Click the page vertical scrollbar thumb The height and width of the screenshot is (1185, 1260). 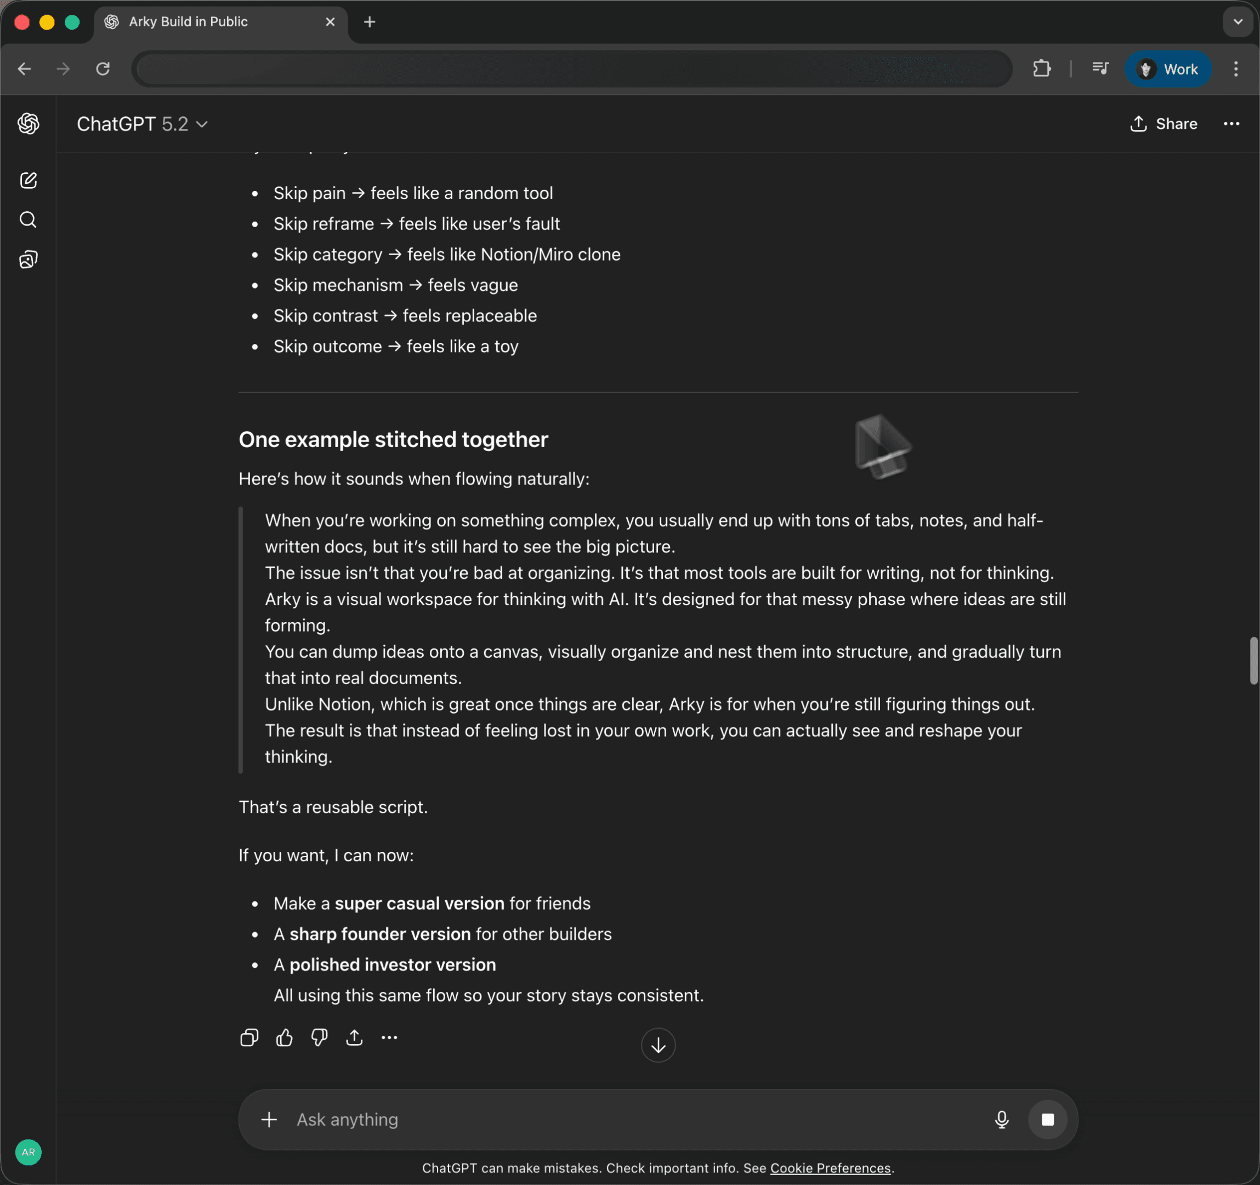coord(1253,661)
